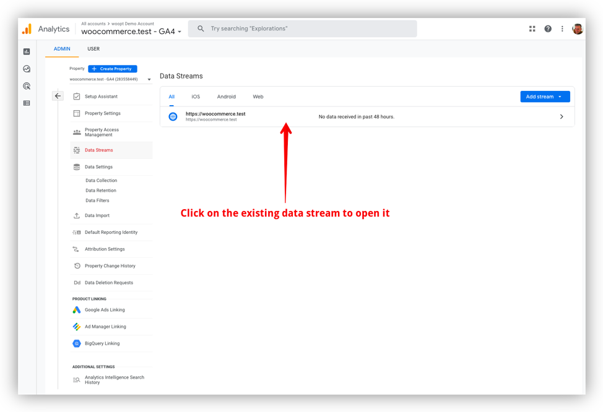Open the Google apps grid icon

coord(532,29)
